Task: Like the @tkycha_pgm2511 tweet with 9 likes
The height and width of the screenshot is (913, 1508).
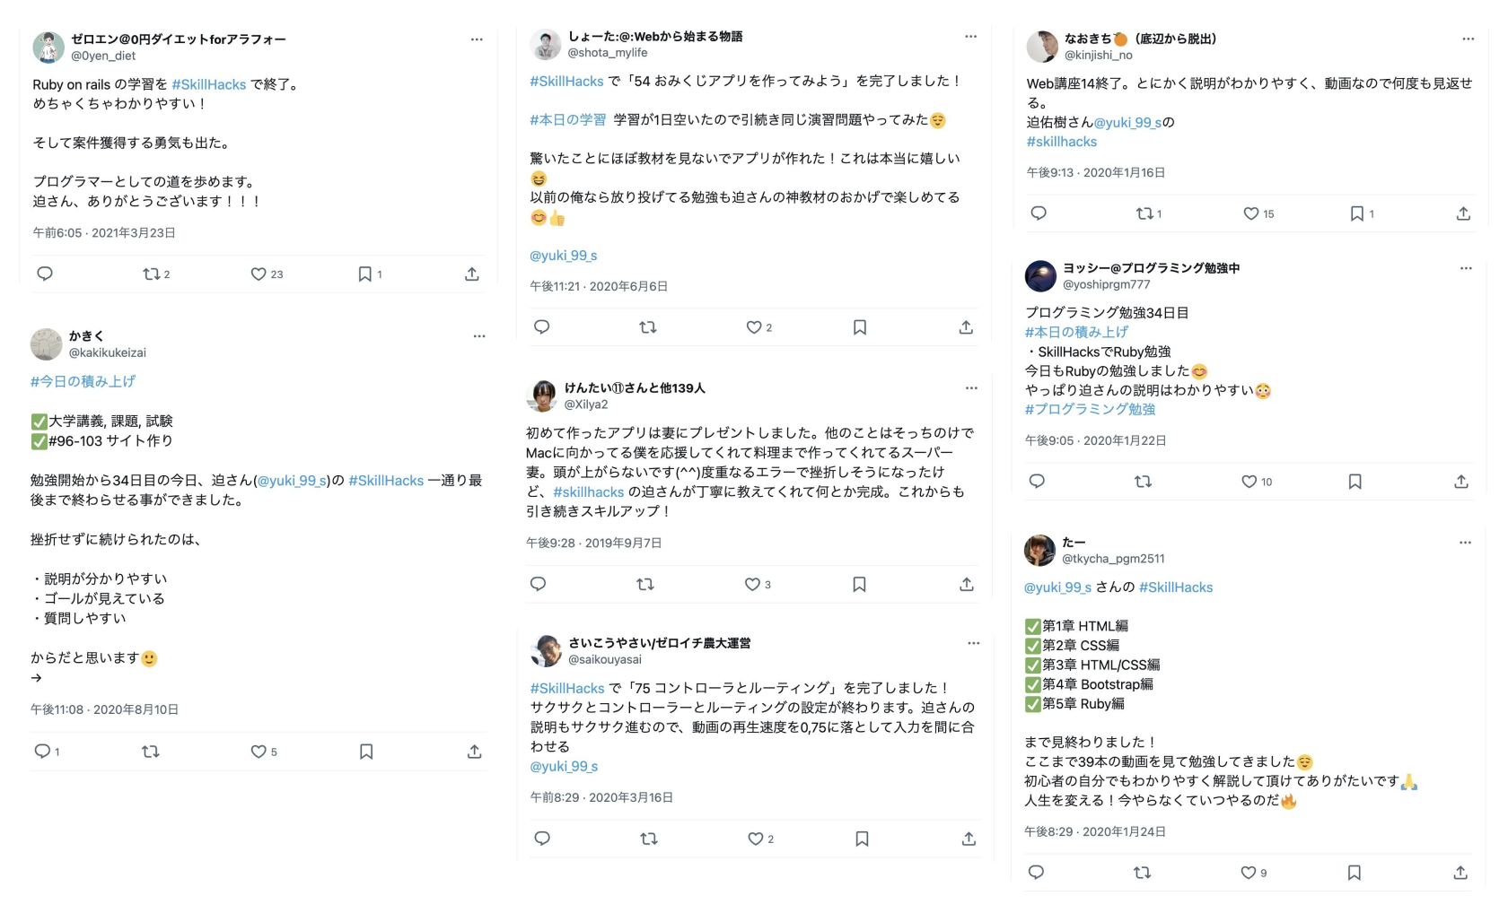Action: pyautogui.click(x=1253, y=873)
